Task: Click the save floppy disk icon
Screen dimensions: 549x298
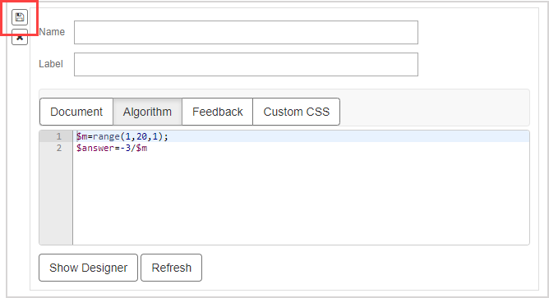Action: point(20,17)
